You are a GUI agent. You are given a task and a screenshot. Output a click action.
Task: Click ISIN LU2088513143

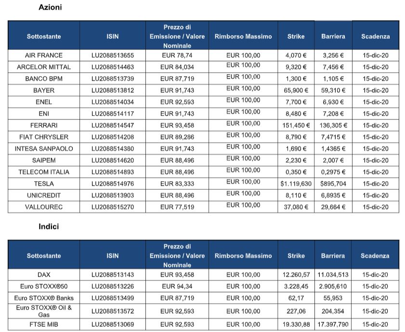(x=113, y=275)
